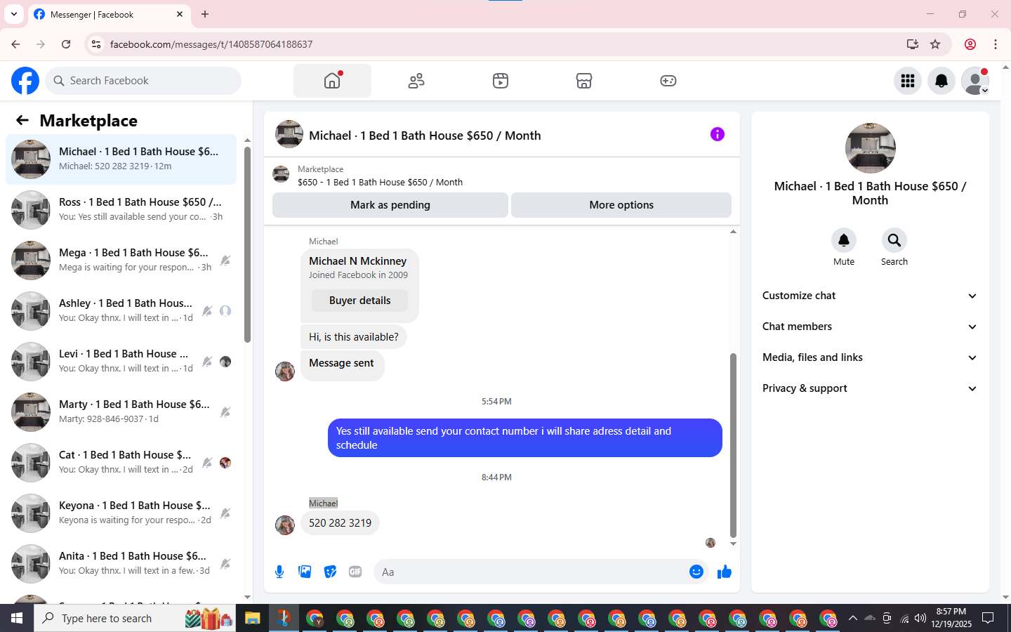
Task: Click the muted icon on Keyona's chat
Action: (225, 513)
